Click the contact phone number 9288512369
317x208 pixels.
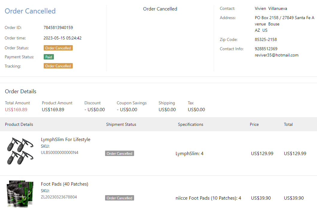[266, 49]
